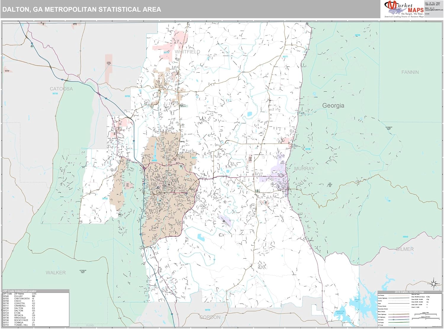The width and height of the screenshot is (444, 329).
Task: Click the 'LOC' column header
Action: pyautogui.click(x=34, y=294)
